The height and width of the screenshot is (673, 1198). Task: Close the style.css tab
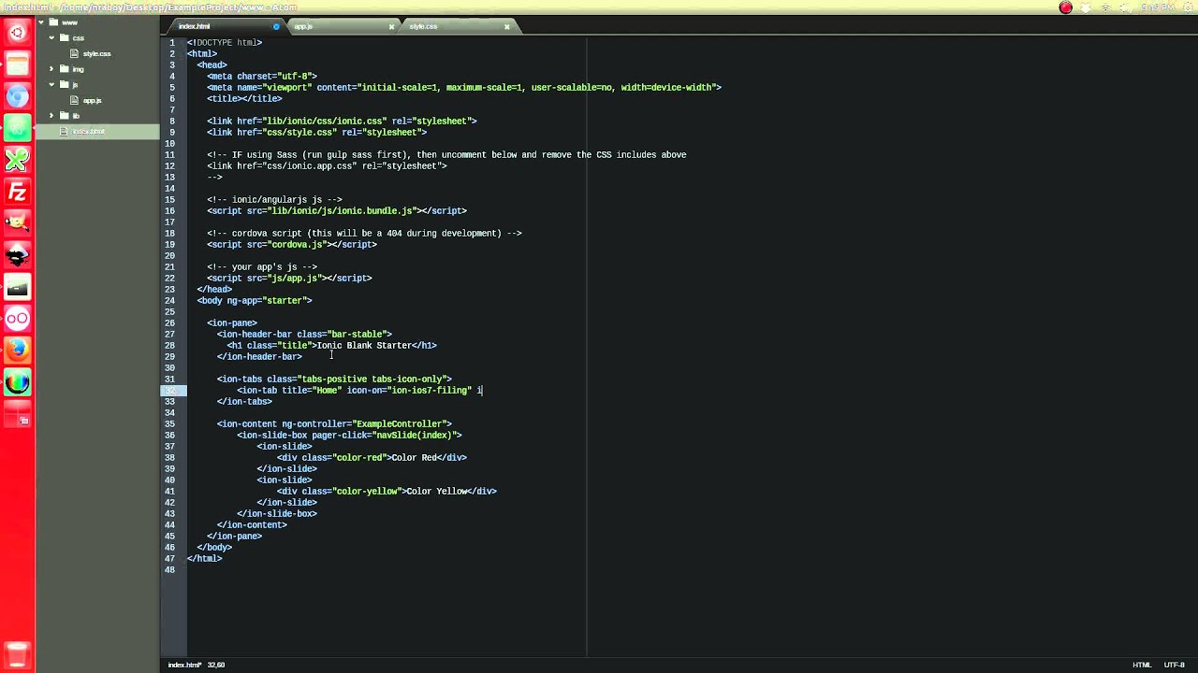click(x=507, y=26)
